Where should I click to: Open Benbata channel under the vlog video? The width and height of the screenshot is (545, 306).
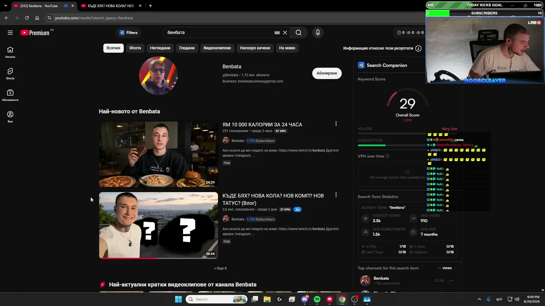(238, 219)
